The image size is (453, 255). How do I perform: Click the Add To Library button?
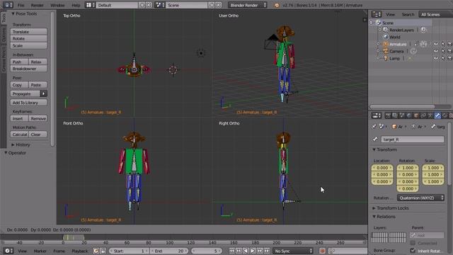28,103
